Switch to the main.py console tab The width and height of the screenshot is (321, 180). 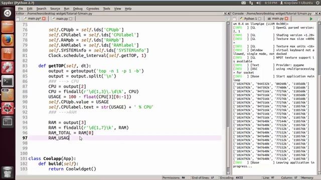[277, 18]
